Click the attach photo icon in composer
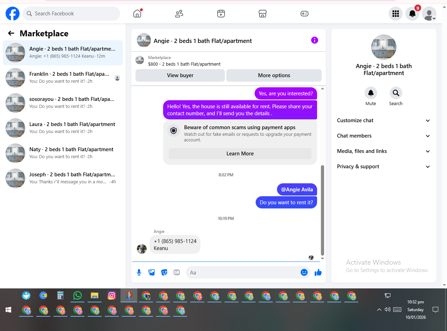The image size is (447, 331). pos(152,272)
